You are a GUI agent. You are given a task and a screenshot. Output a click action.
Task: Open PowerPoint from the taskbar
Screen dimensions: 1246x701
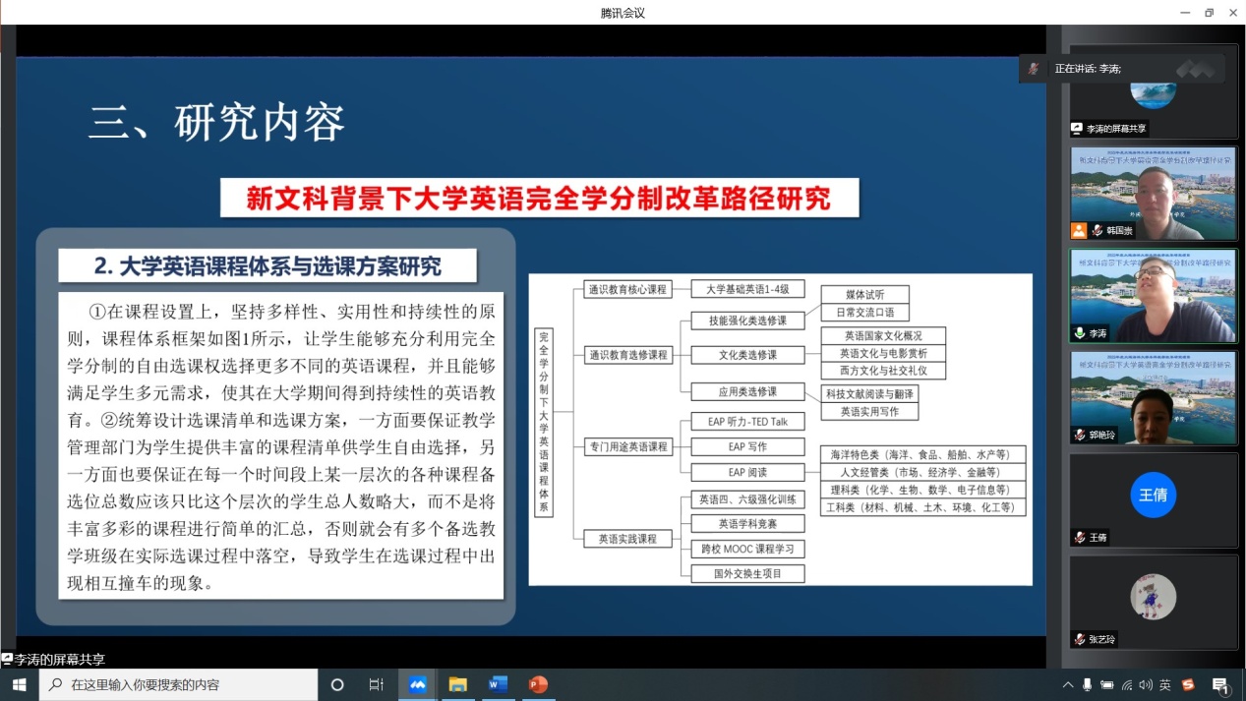click(538, 684)
